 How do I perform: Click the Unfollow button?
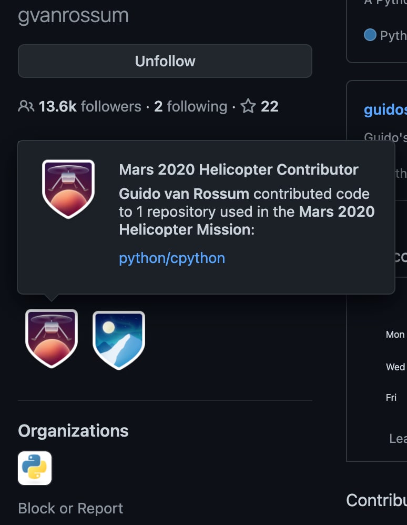(165, 61)
